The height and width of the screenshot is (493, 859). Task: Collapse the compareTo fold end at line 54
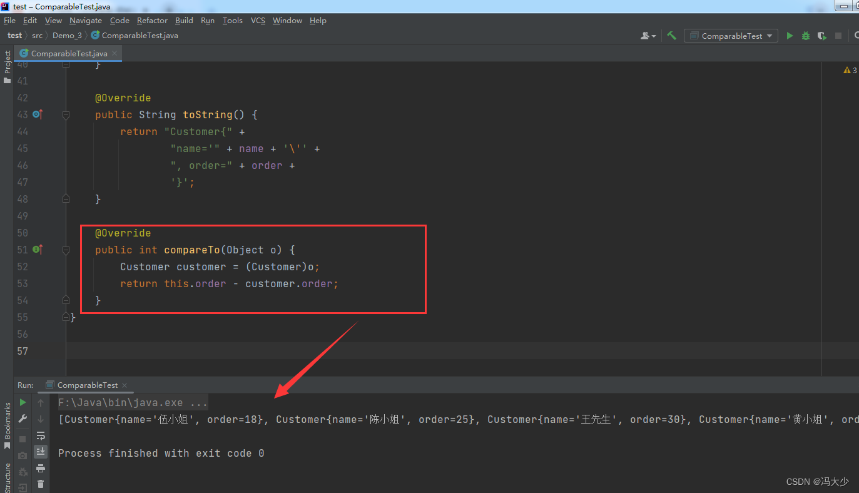pos(66,300)
